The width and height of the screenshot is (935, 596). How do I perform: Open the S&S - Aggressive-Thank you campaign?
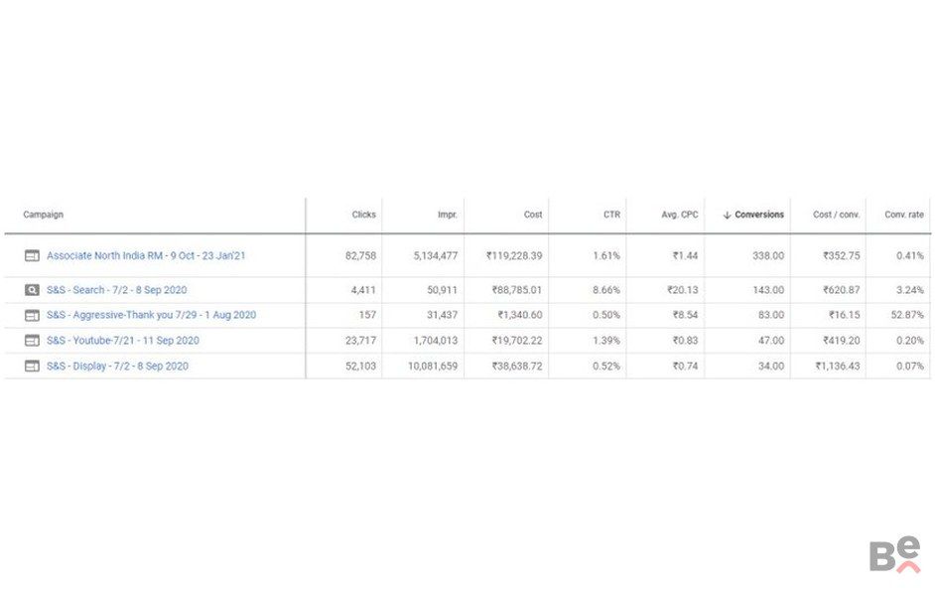pos(151,315)
